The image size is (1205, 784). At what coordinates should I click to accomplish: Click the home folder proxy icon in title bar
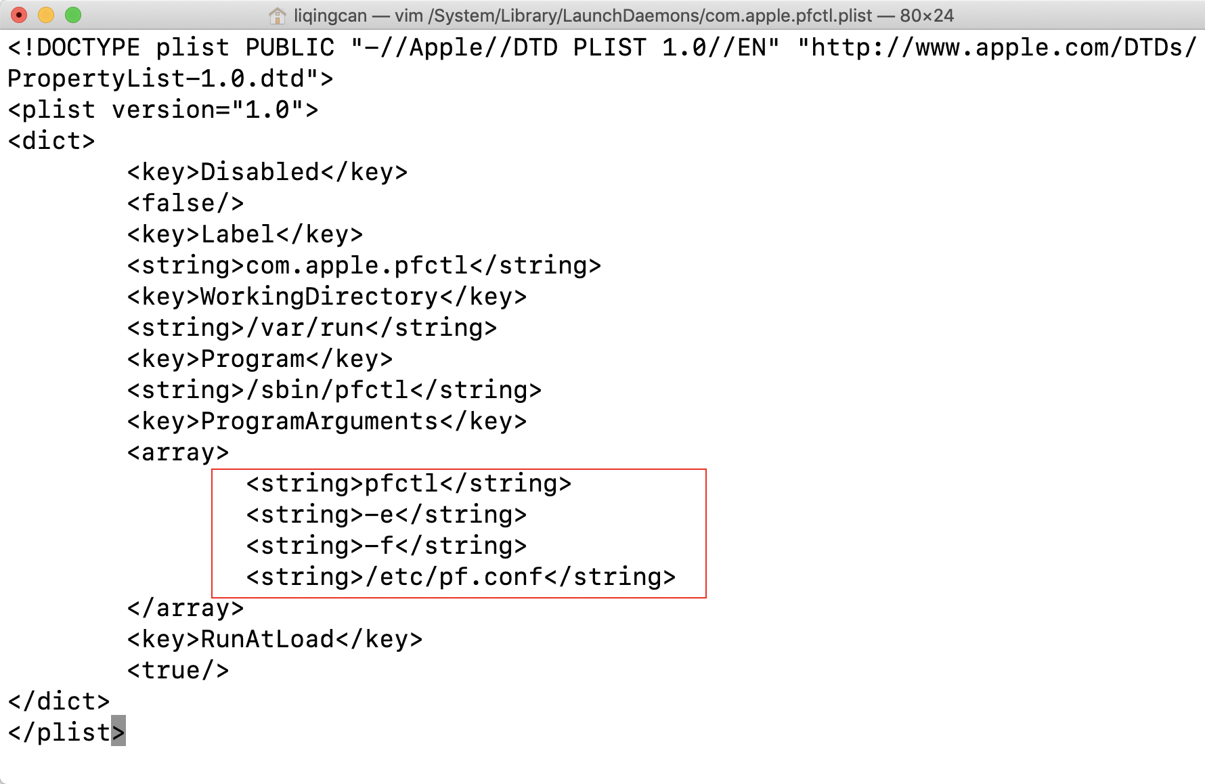(277, 16)
